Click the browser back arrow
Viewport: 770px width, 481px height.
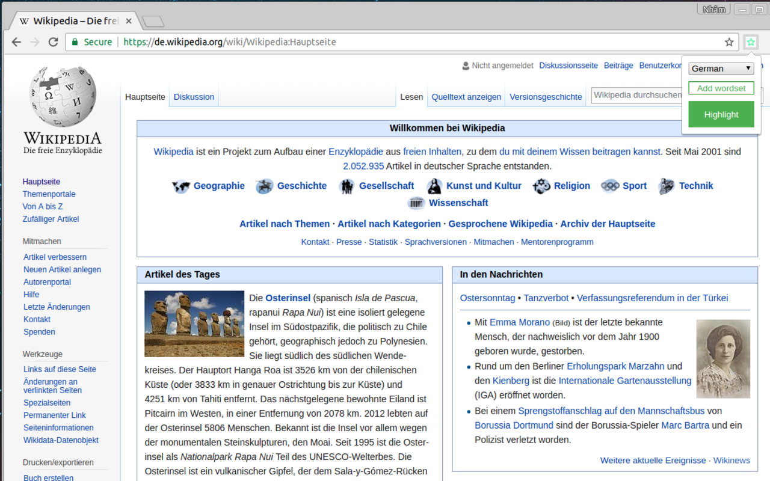[x=16, y=42]
